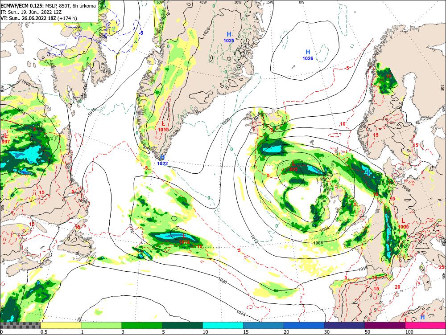Click the purple 50–100 mm legend swatch
The image size is (446, 335).
tap(385, 325)
